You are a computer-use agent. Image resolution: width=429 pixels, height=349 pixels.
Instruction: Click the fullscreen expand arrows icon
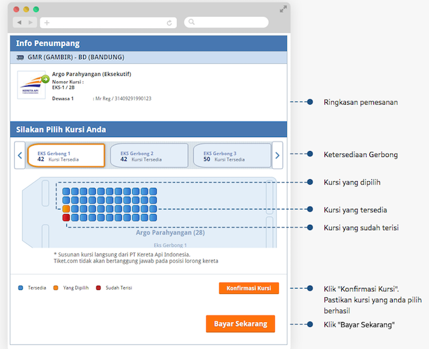point(283,9)
